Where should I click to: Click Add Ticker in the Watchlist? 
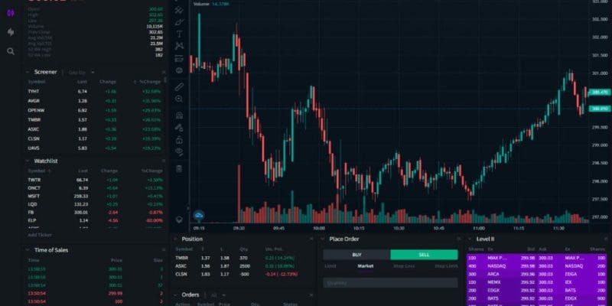pyautogui.click(x=40, y=235)
